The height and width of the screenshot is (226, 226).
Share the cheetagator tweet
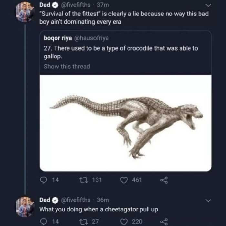(164, 221)
